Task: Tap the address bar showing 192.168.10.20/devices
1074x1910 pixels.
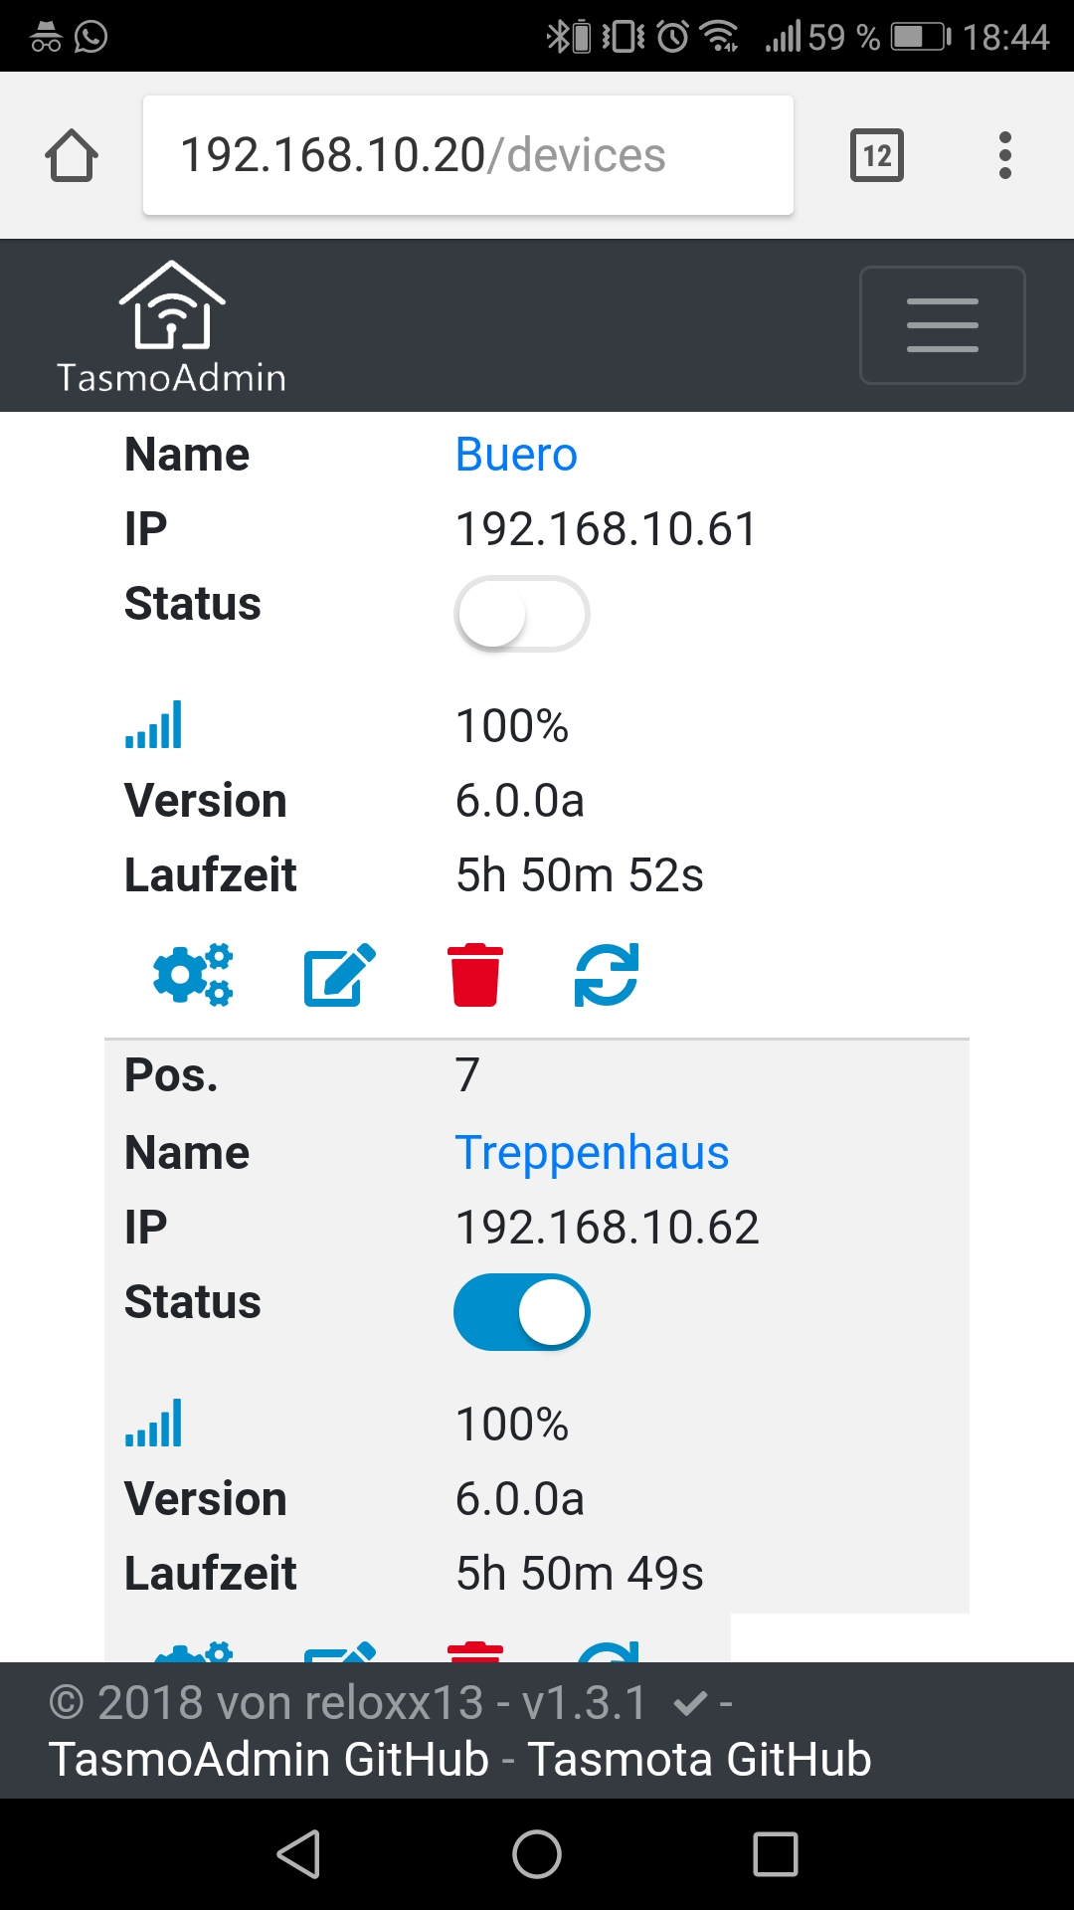Action: tap(467, 155)
